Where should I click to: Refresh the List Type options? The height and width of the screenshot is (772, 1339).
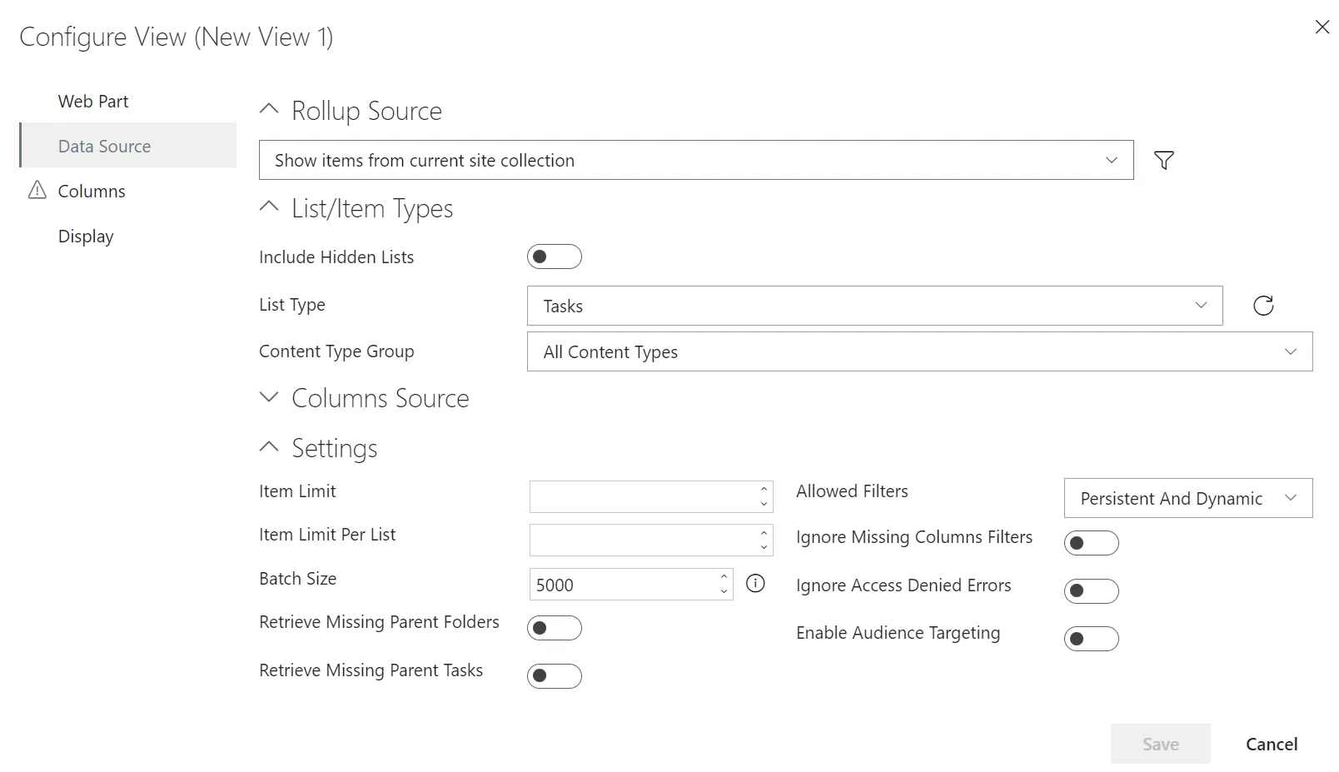tap(1263, 305)
